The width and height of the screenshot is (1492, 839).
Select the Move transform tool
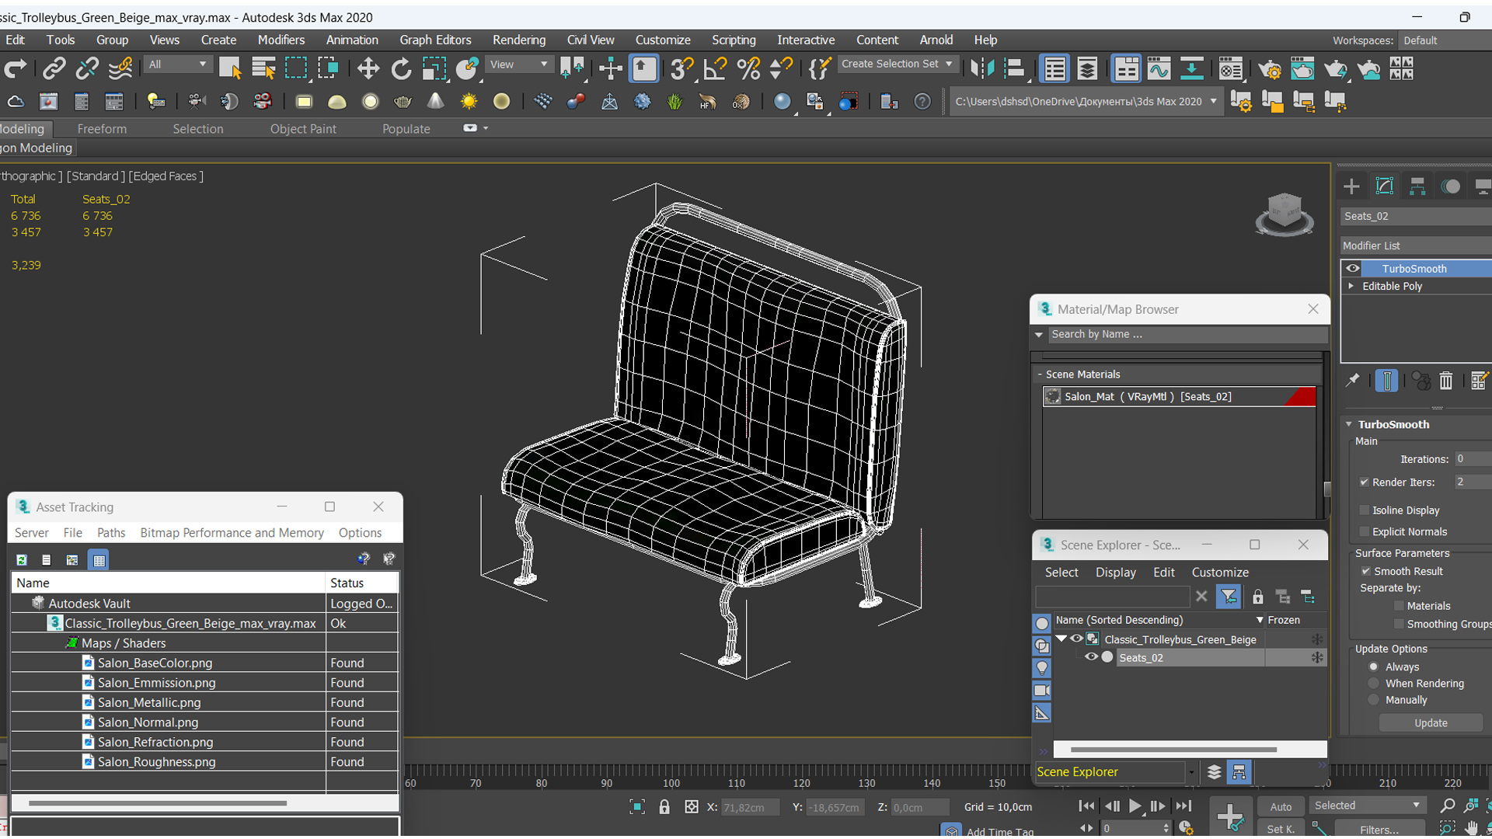tap(368, 69)
